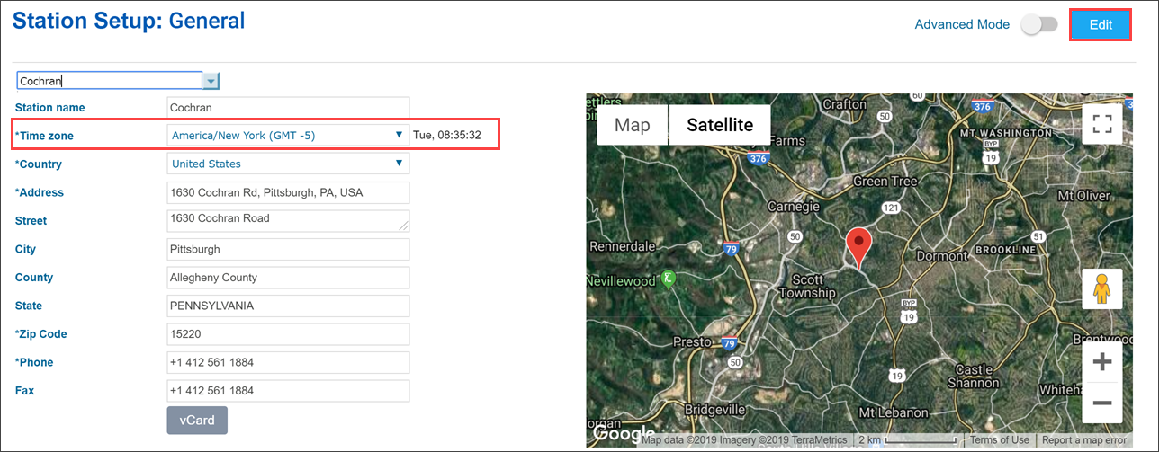Click the Fax number field

click(288, 391)
